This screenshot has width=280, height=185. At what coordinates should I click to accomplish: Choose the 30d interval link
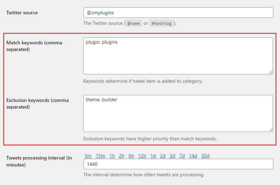coord(205,156)
